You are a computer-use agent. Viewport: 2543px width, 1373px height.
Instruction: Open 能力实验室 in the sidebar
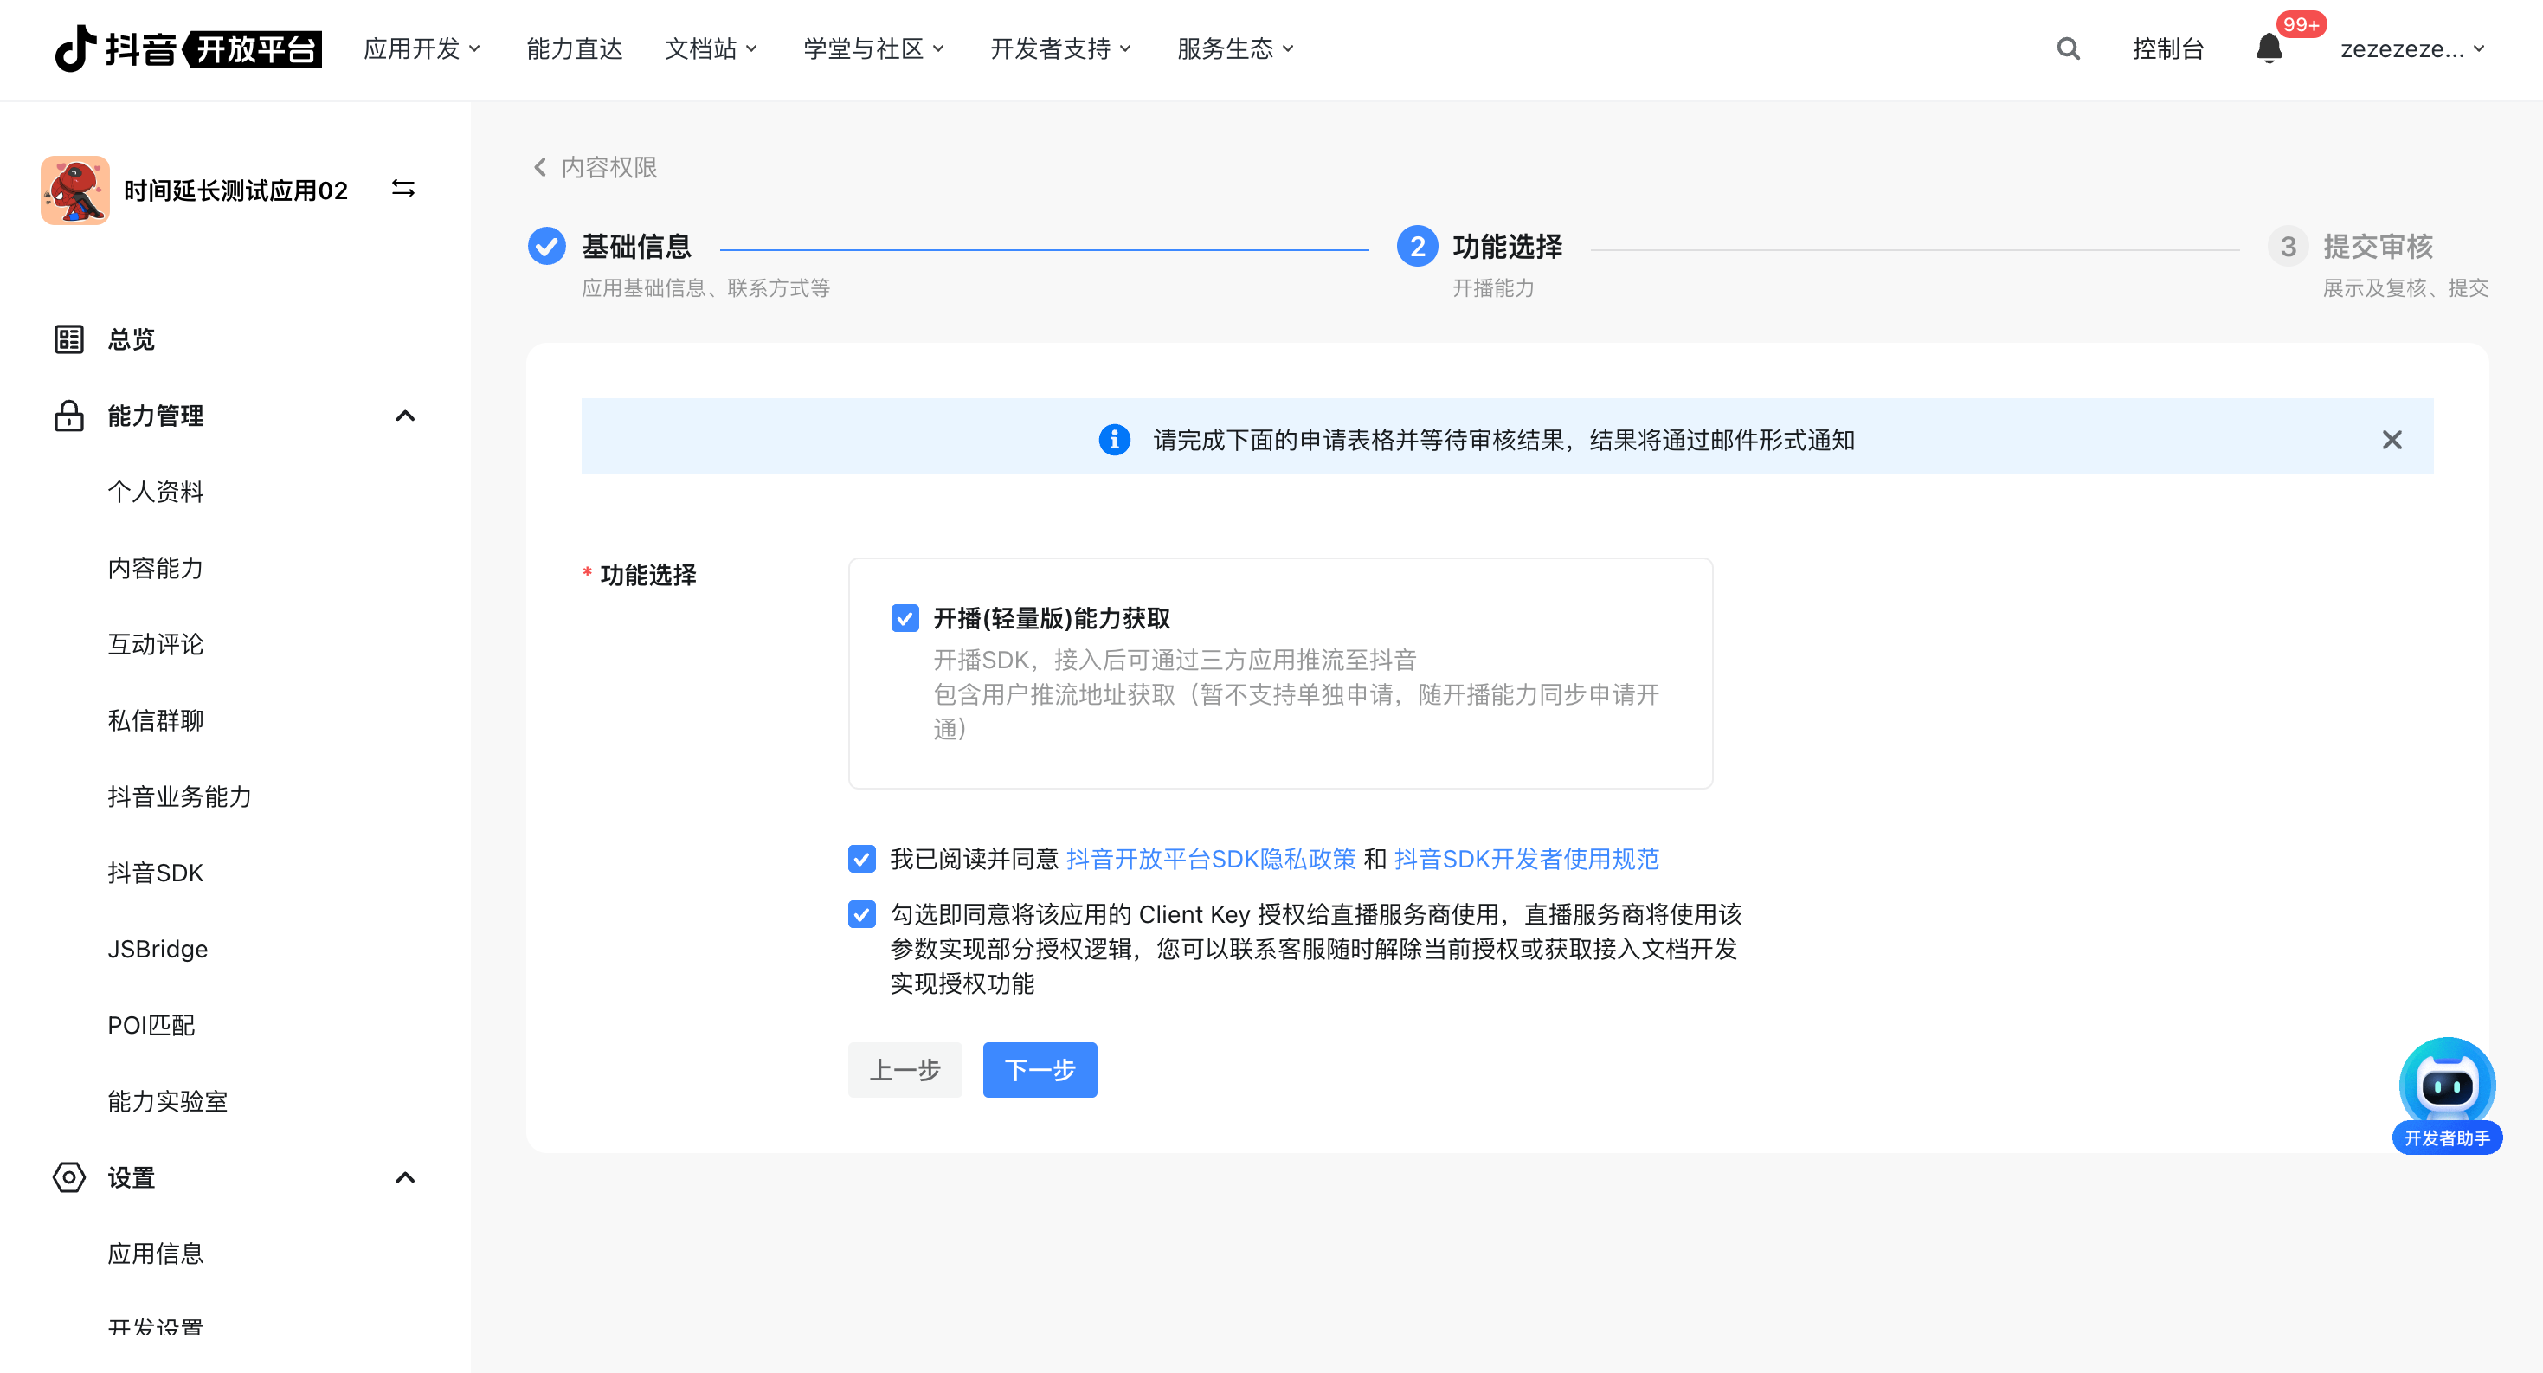point(168,1100)
